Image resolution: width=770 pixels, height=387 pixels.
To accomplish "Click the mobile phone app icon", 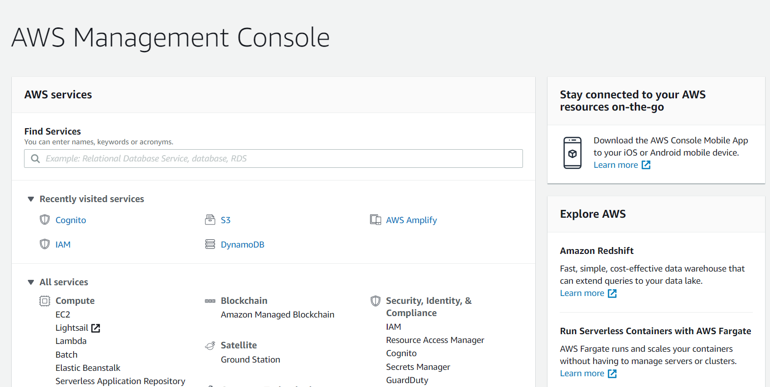I will point(572,153).
